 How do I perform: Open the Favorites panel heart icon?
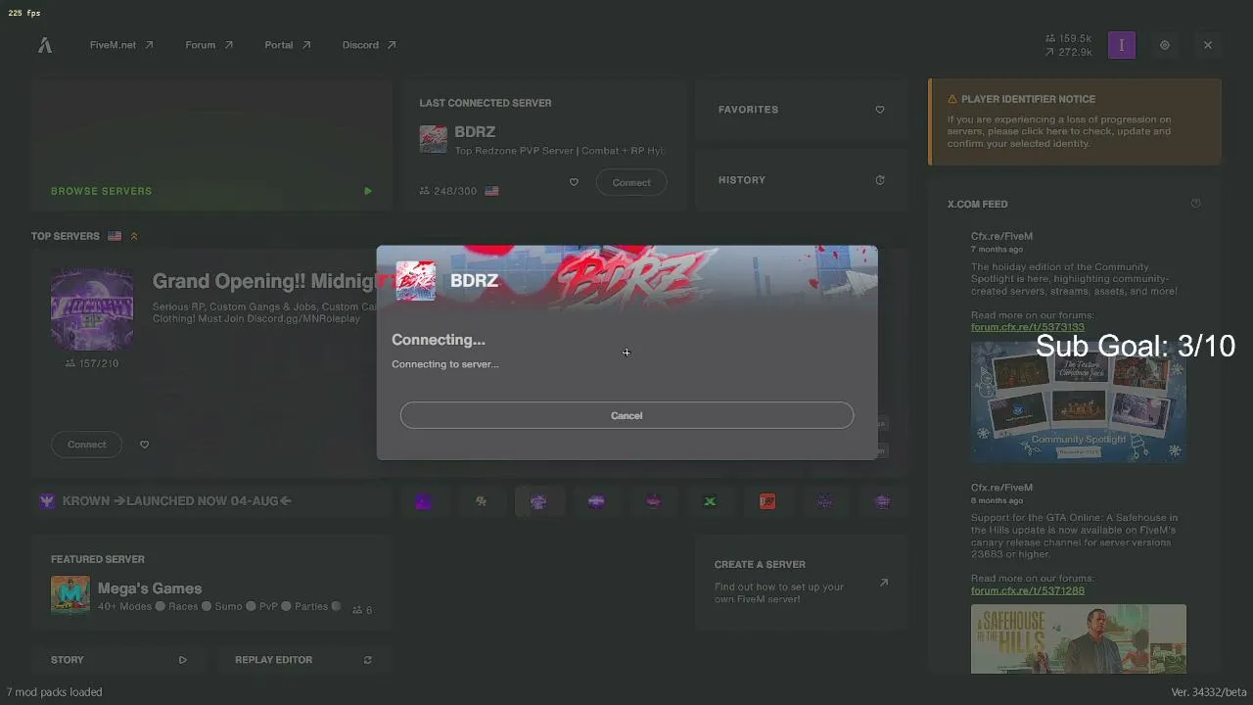(x=880, y=110)
